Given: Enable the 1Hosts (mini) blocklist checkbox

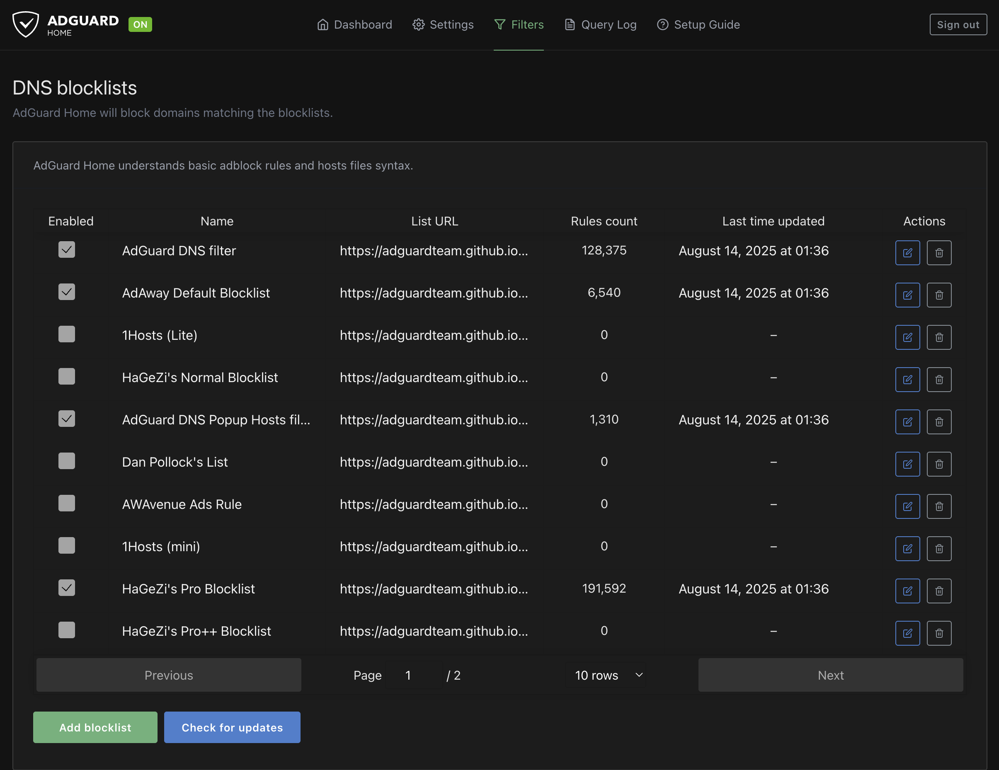Looking at the screenshot, I should 66,545.
